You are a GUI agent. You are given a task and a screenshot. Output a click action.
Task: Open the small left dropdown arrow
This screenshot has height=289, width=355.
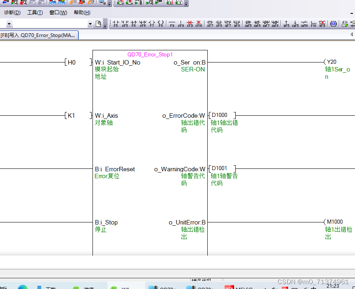coord(9,24)
